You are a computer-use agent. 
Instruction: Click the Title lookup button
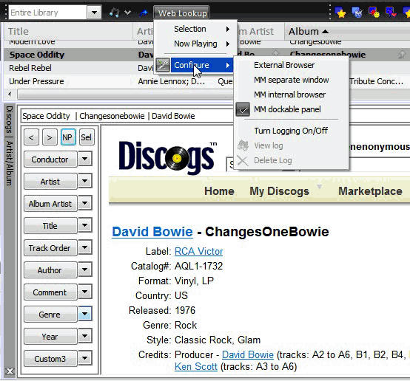pyautogui.click(x=50, y=226)
